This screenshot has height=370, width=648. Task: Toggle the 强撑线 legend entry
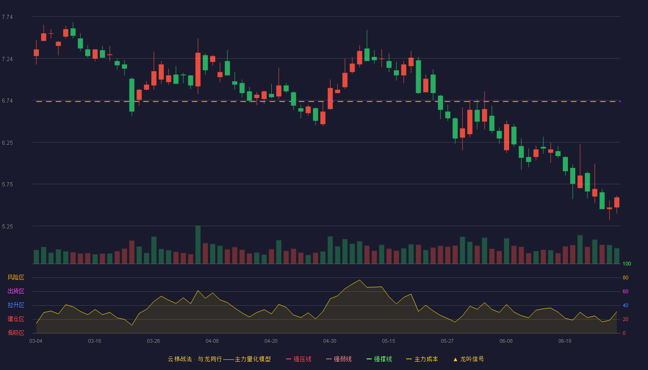(x=379, y=359)
